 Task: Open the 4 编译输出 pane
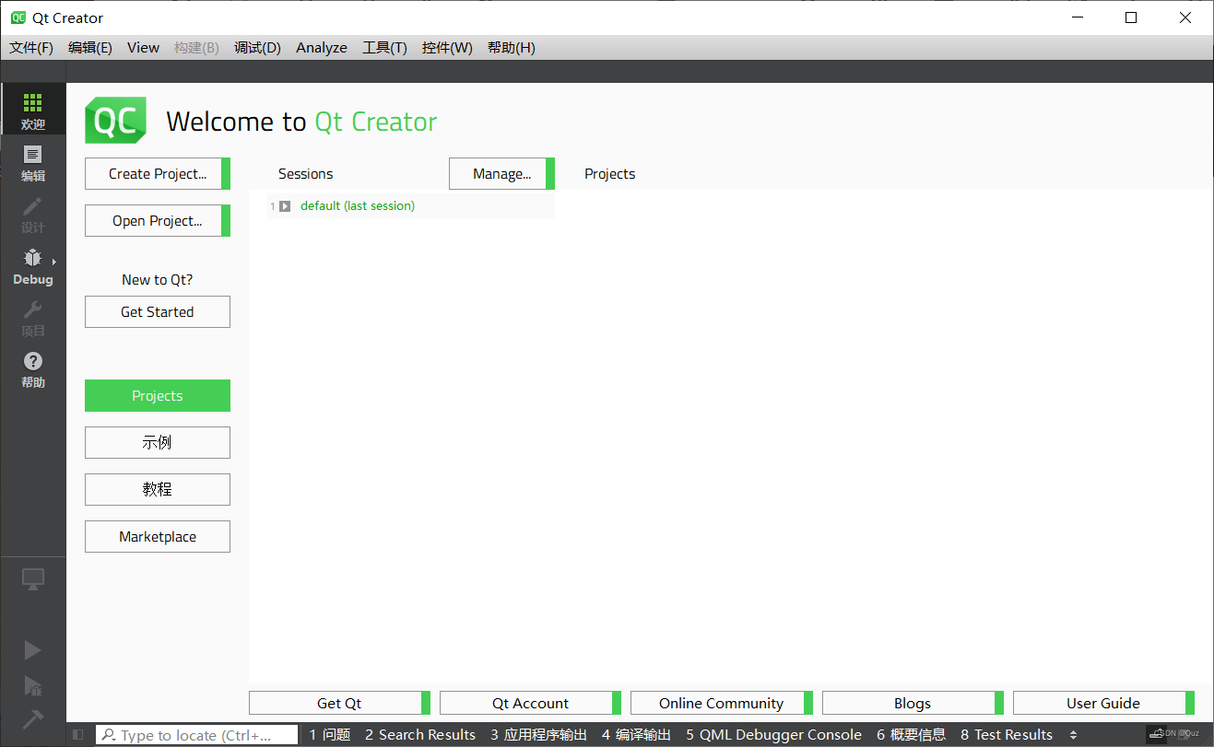point(637,735)
